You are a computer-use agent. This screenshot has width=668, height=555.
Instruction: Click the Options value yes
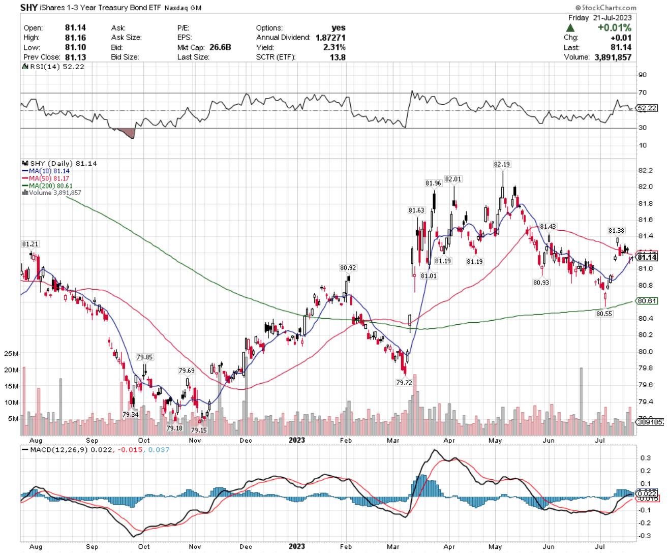(338, 28)
